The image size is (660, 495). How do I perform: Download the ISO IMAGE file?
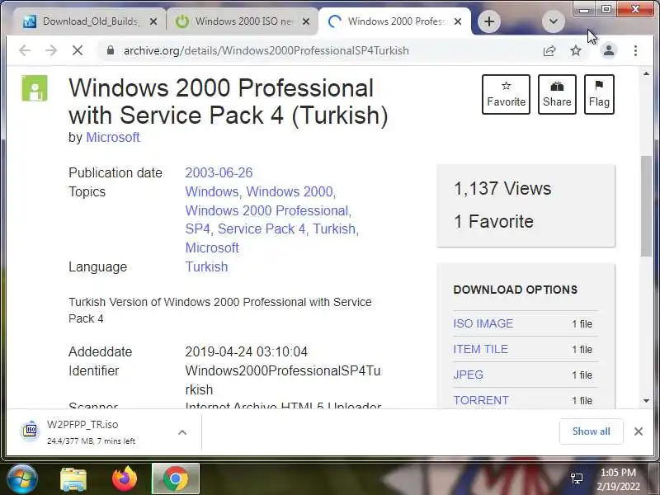(483, 323)
